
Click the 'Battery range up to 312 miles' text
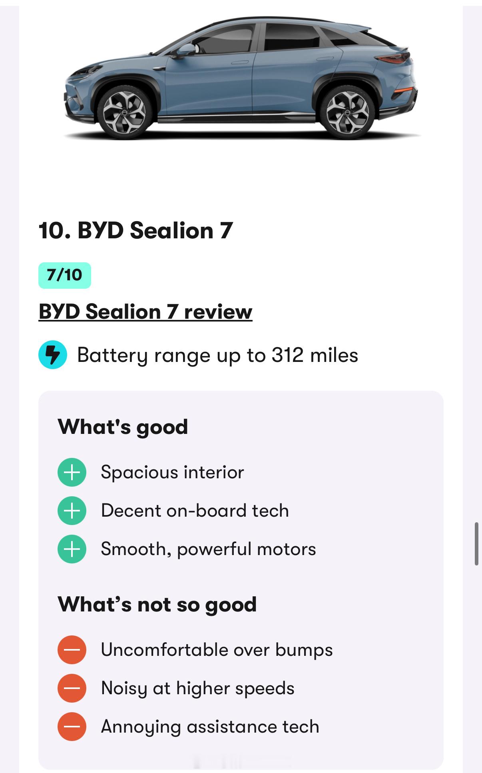(x=217, y=355)
